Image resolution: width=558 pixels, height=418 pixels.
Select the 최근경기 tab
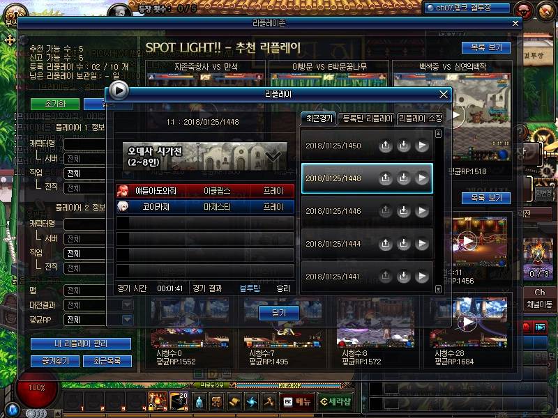(318, 118)
